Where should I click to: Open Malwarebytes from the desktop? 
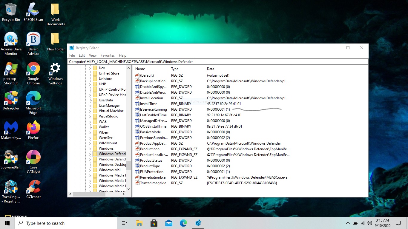pyautogui.click(x=11, y=128)
